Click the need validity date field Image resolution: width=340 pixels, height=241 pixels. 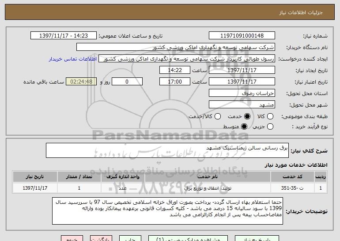pos(242,82)
